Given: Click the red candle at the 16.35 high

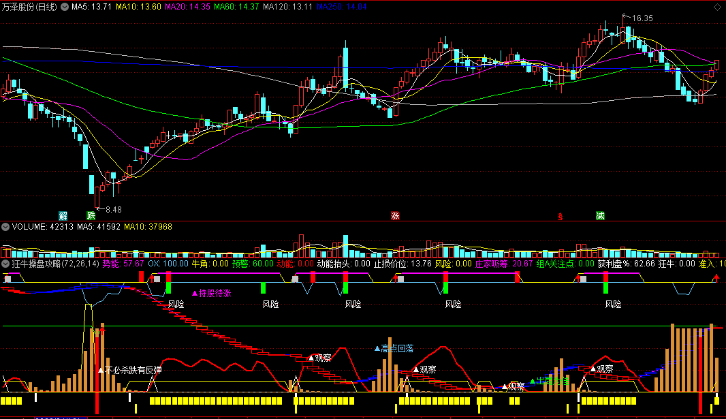Looking at the screenshot, I should coord(623,30).
